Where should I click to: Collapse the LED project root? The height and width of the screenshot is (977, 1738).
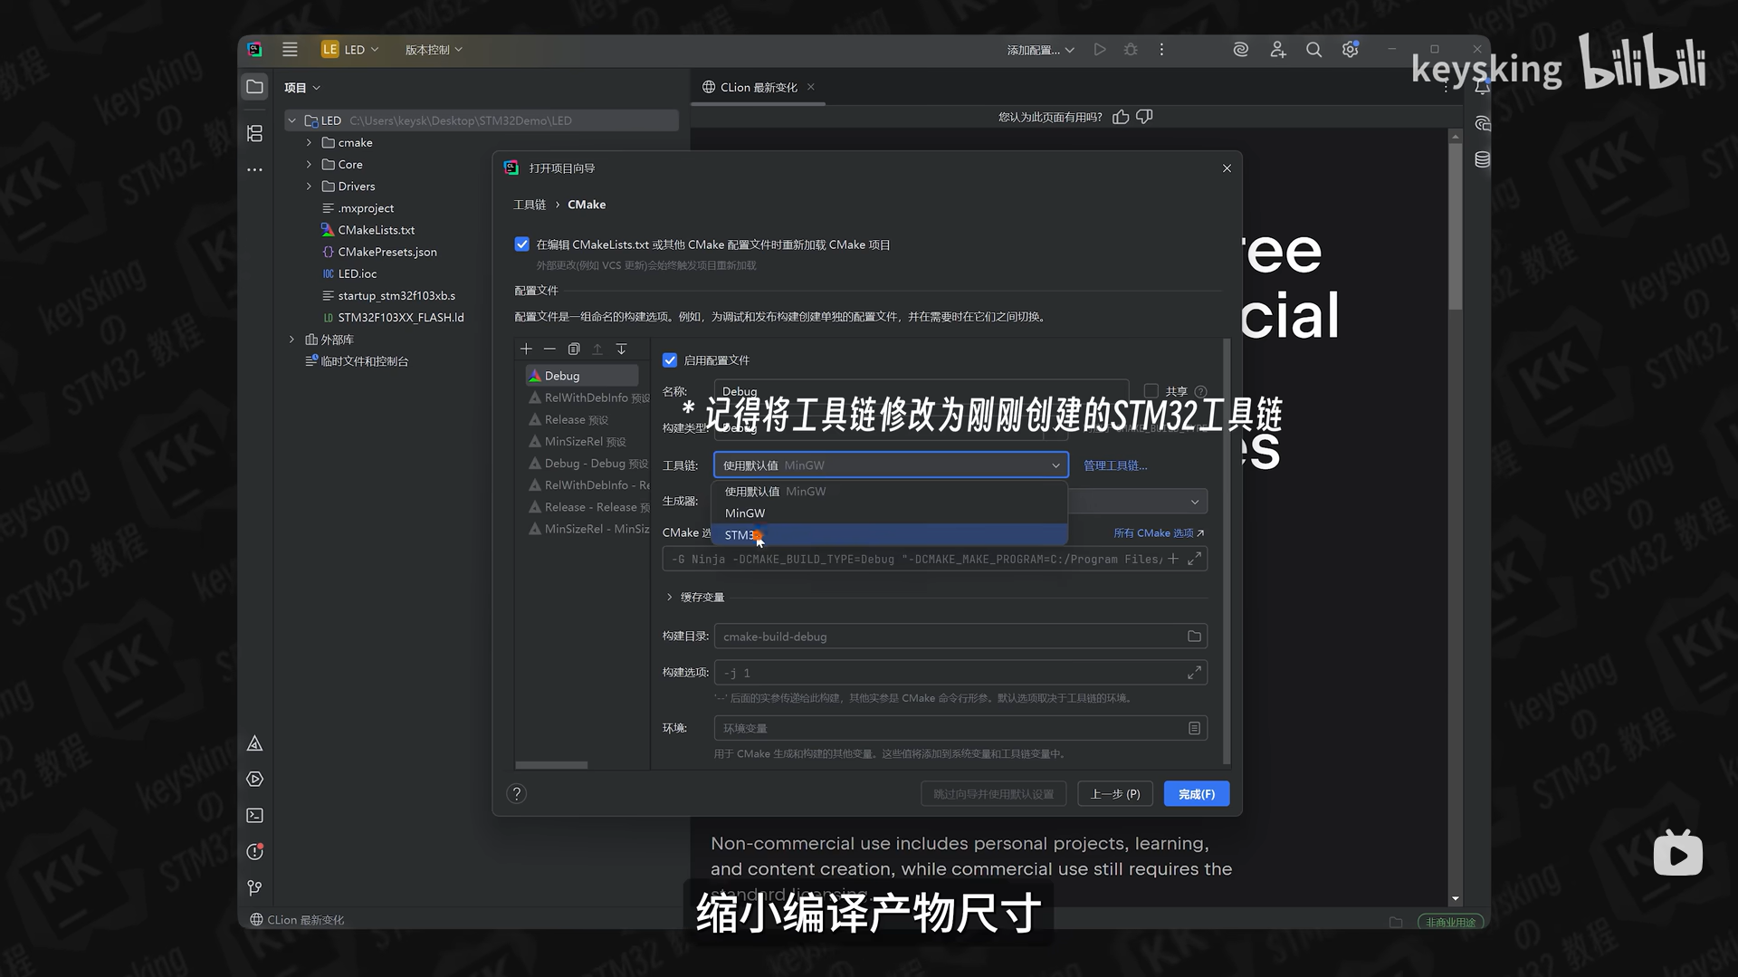(x=291, y=120)
